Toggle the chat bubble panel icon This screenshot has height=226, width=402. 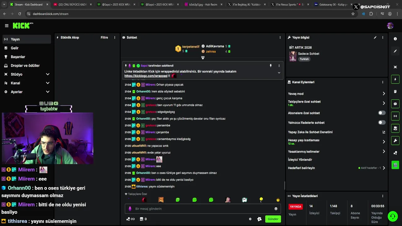click(395, 104)
